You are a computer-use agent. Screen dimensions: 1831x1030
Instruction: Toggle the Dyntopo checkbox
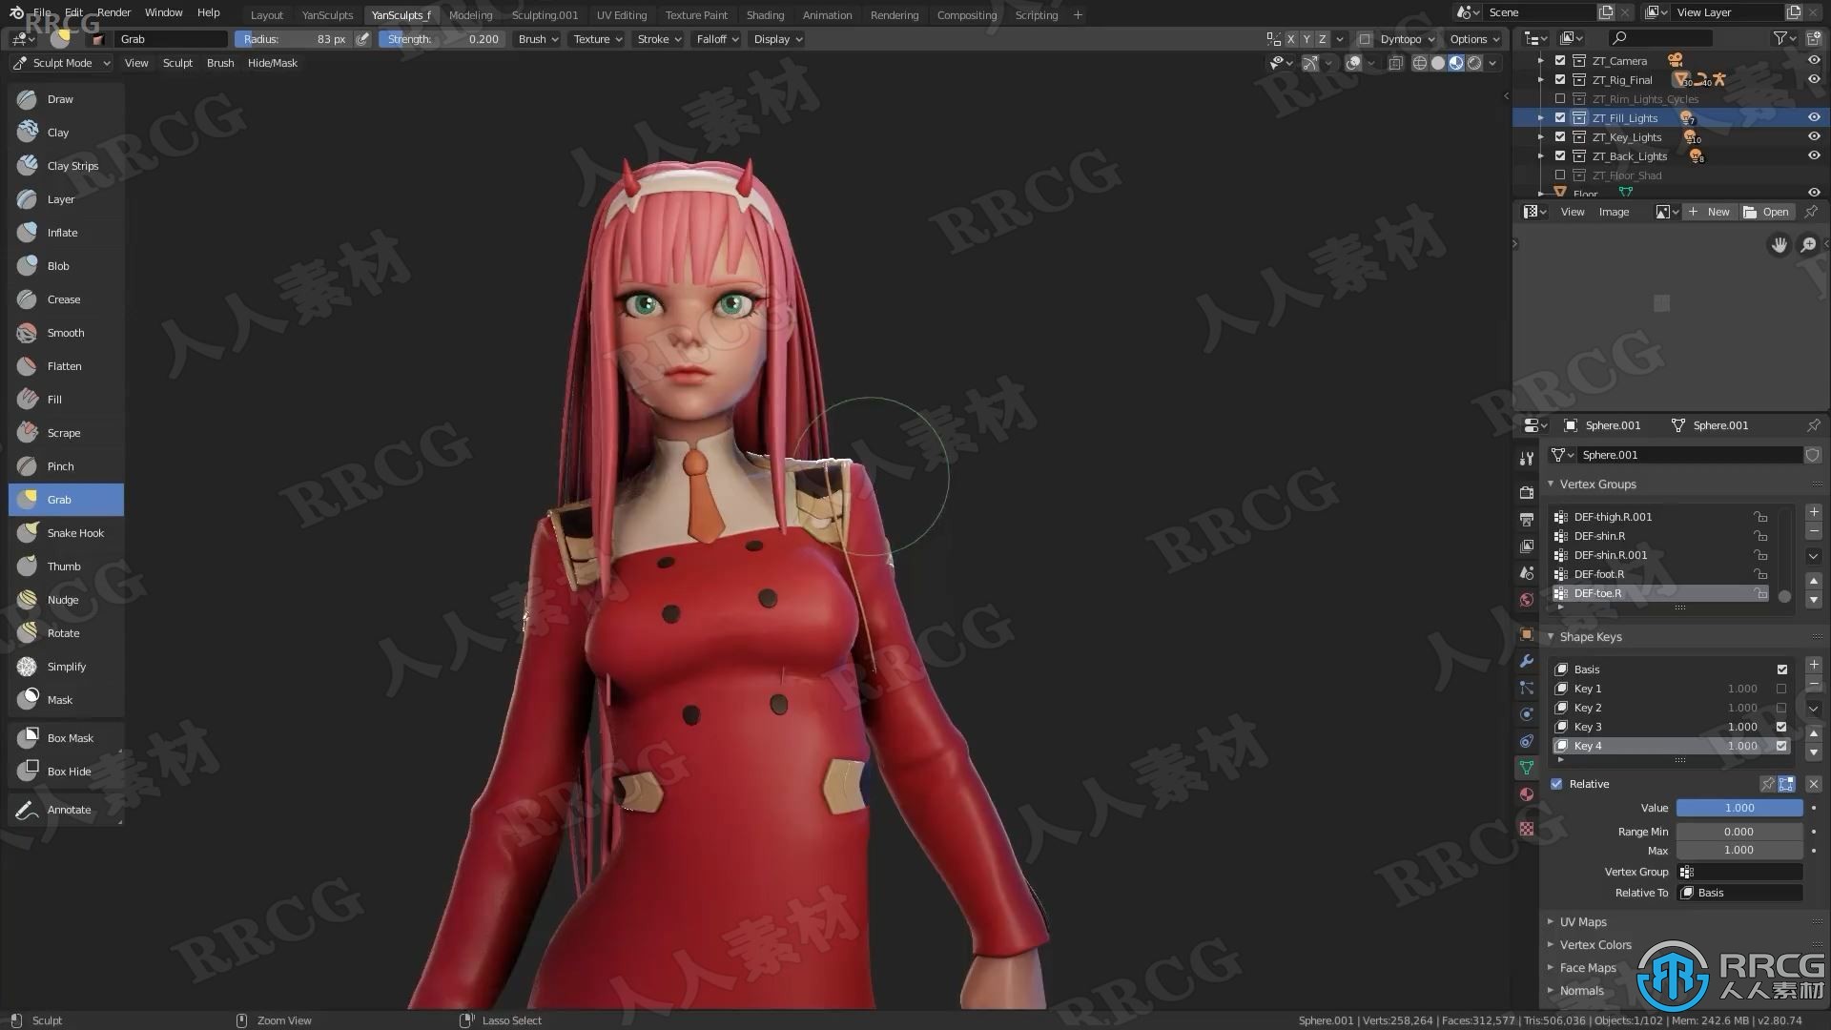pyautogui.click(x=1365, y=39)
